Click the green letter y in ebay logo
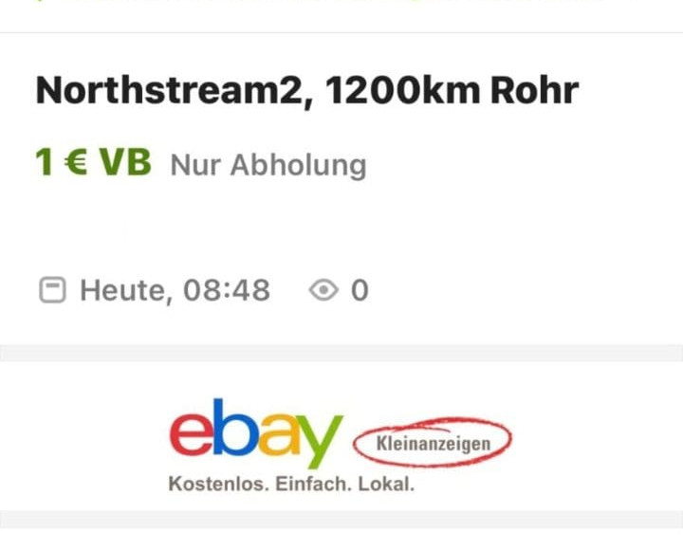Viewport: 683px width, 550px height. [x=321, y=442]
